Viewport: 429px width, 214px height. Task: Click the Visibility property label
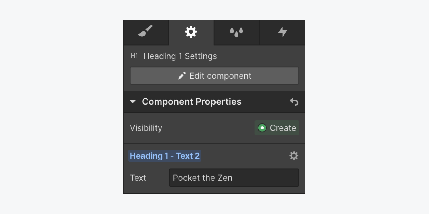coord(146,128)
